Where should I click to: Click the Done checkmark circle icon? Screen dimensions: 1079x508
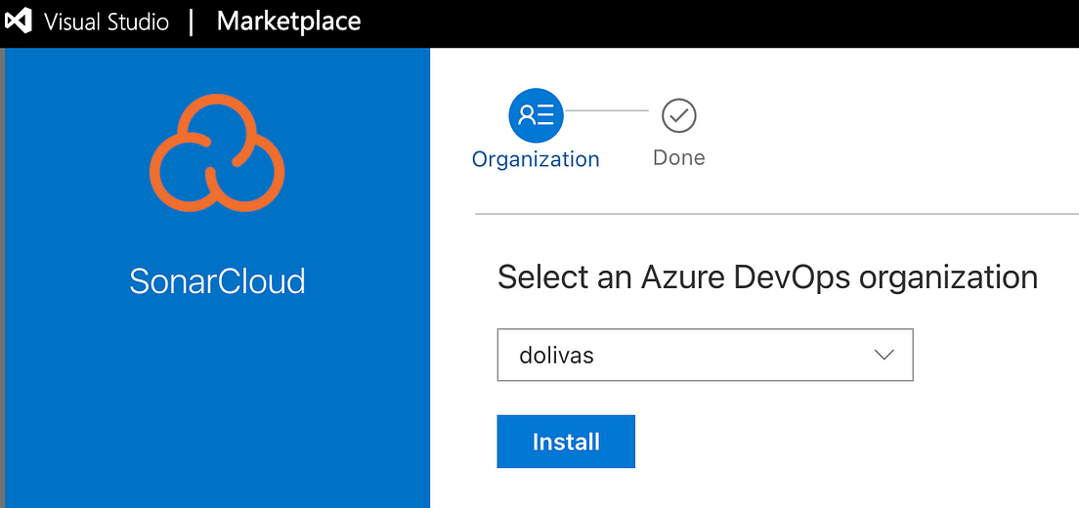pyautogui.click(x=679, y=116)
